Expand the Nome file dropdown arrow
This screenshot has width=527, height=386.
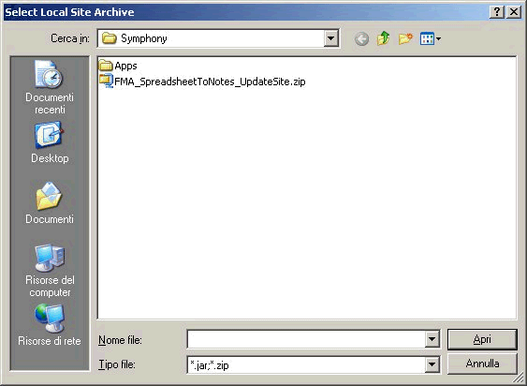pyautogui.click(x=432, y=339)
